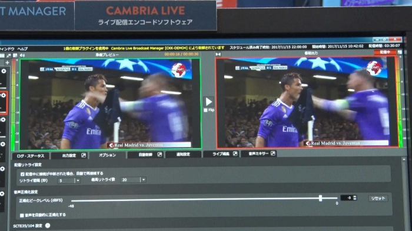Click the transition icon above program output
The width and height of the screenshot is (412, 231).
(218, 54)
